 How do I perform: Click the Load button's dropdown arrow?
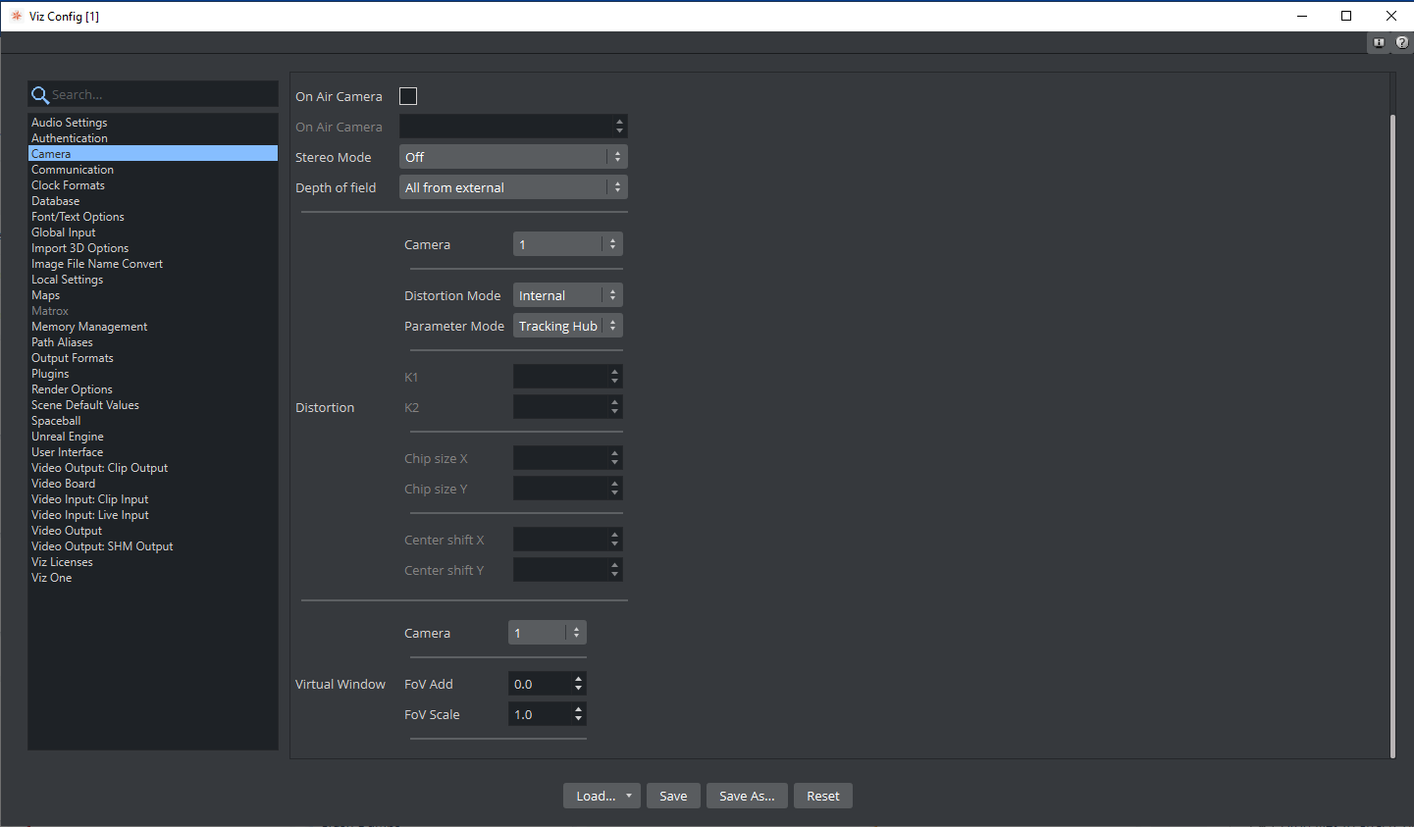tap(629, 796)
